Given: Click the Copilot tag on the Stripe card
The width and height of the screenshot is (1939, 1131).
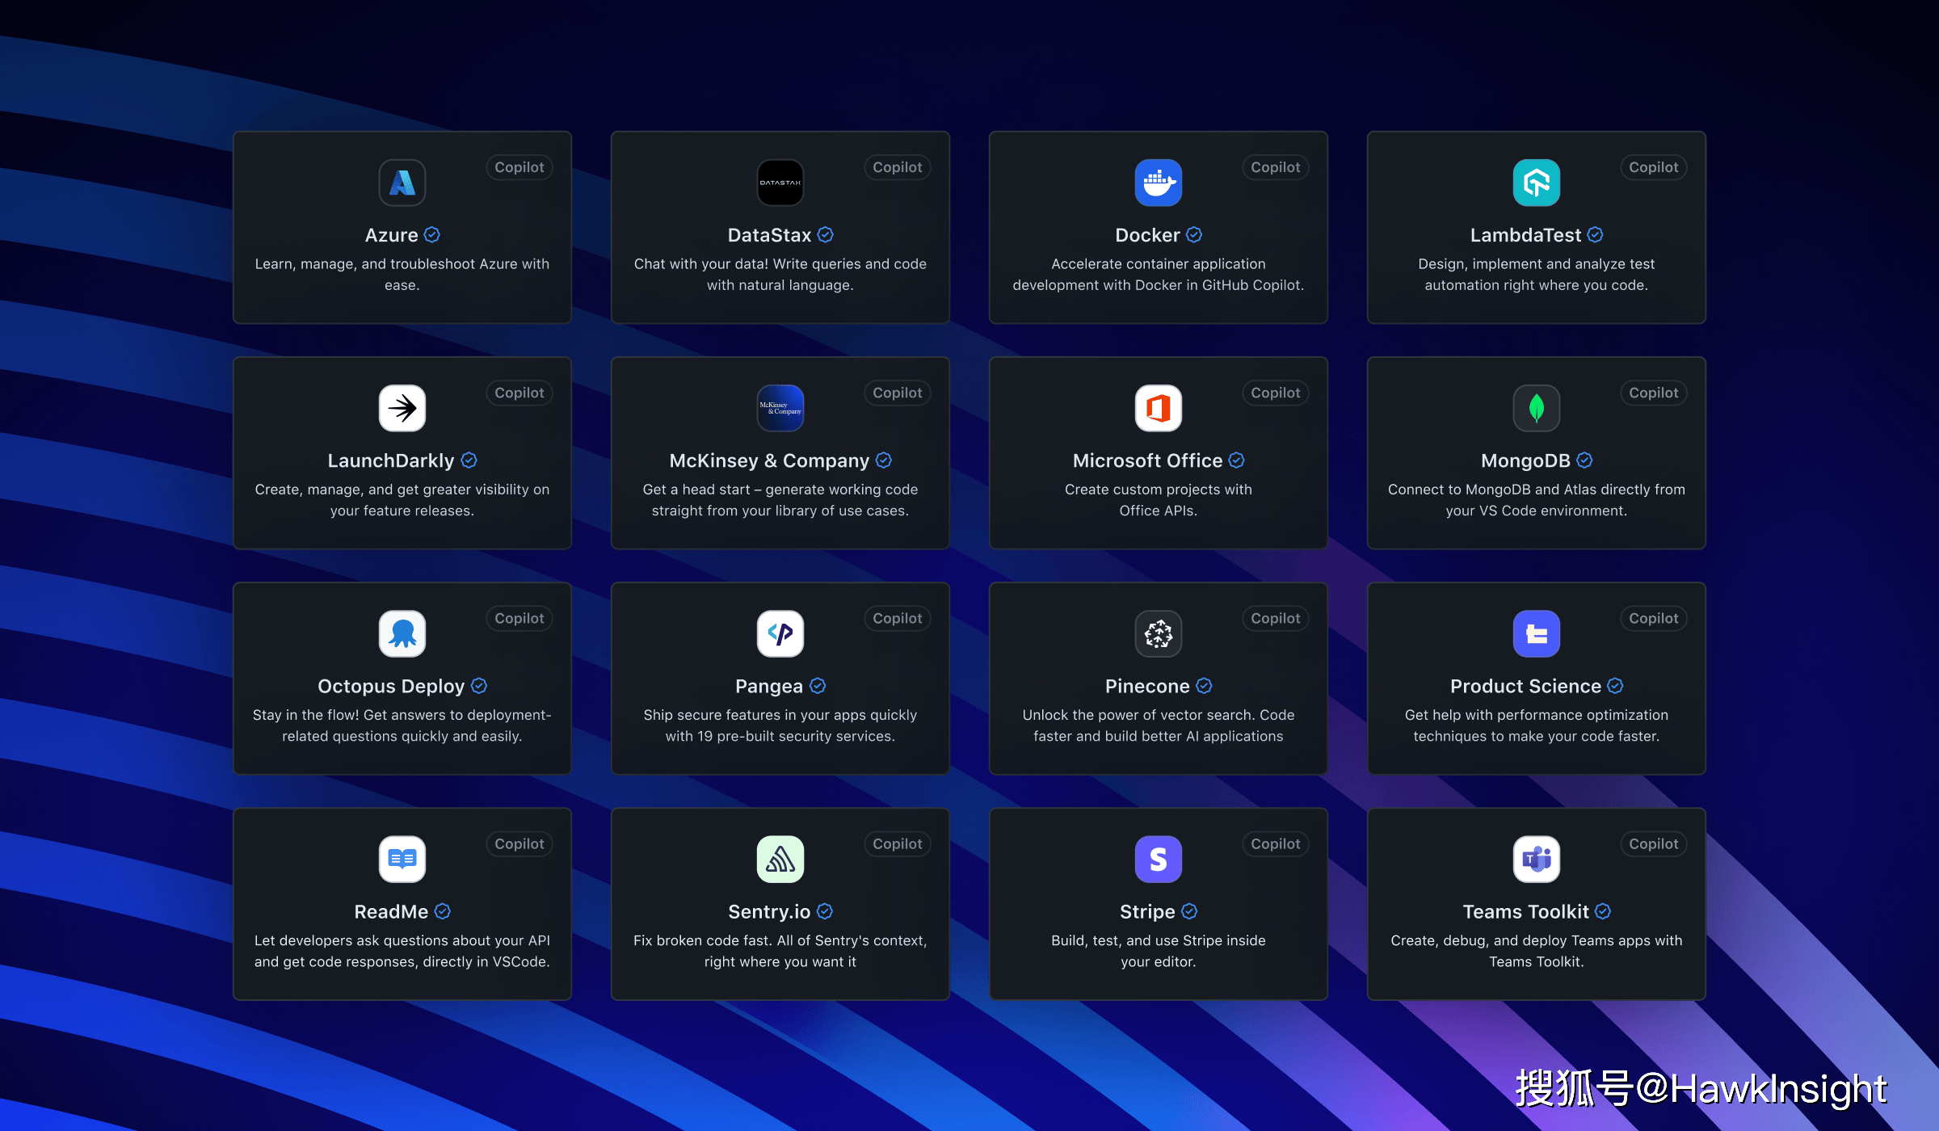Looking at the screenshot, I should point(1276,843).
